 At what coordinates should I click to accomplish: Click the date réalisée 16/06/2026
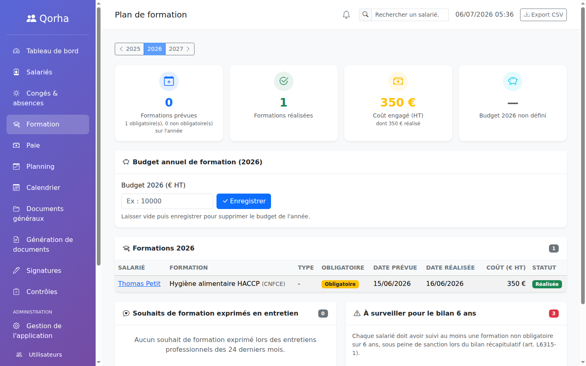pos(445,284)
